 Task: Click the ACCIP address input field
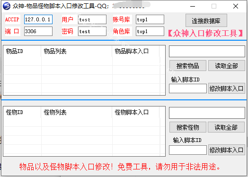tap(38, 19)
